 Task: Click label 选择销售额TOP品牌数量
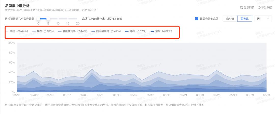19,19
